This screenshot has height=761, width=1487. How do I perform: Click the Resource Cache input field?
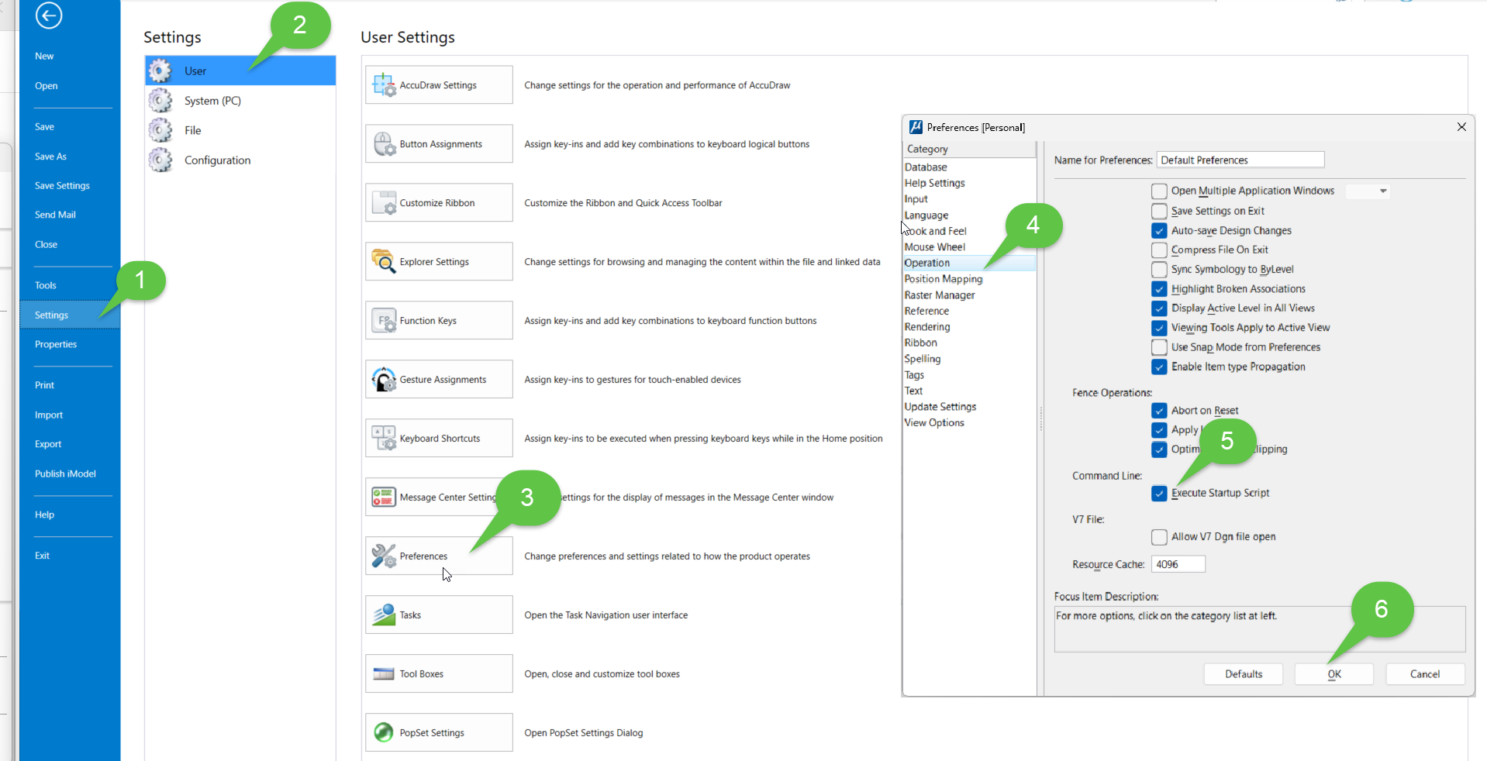(x=1178, y=564)
